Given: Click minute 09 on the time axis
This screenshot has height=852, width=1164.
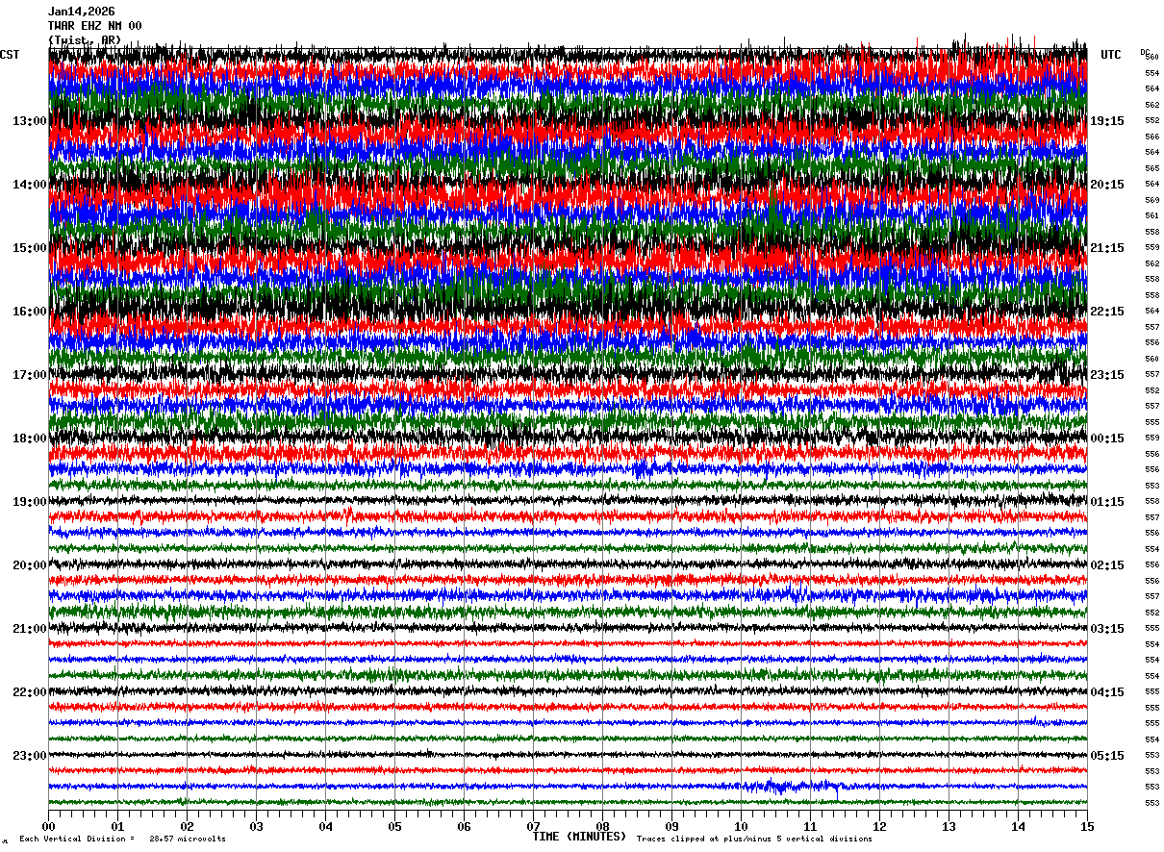Looking at the screenshot, I should point(671,826).
